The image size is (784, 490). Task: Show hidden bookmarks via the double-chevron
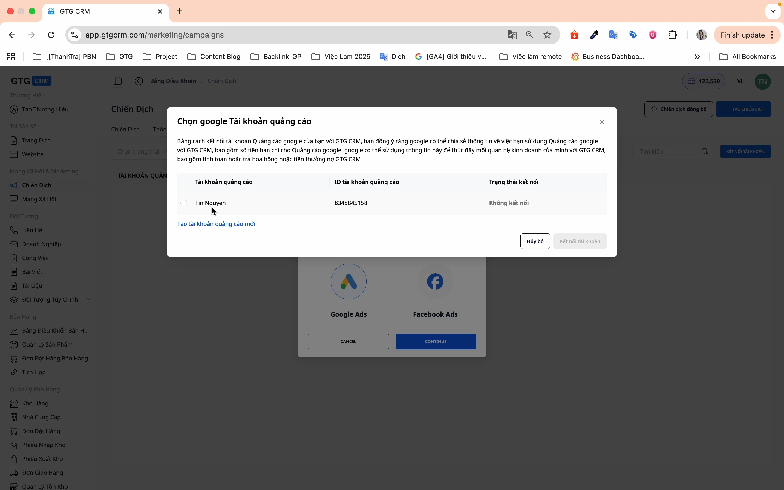pyautogui.click(x=697, y=57)
